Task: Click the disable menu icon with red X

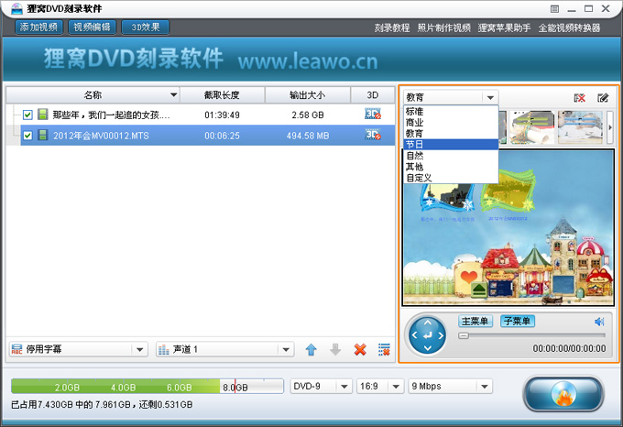Action: coord(579,98)
